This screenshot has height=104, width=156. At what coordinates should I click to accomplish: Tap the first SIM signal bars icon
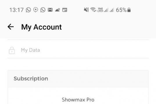(106, 10)
